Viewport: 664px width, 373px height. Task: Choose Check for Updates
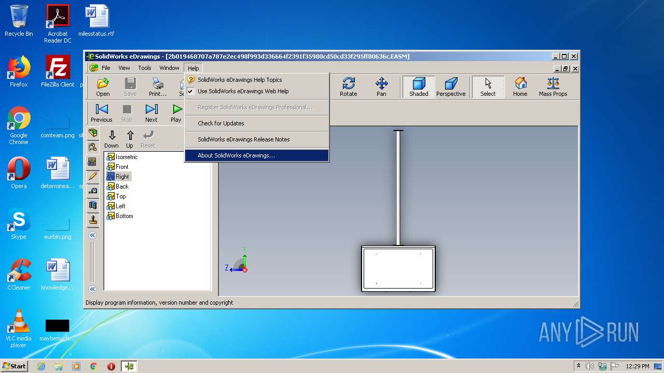(257, 123)
